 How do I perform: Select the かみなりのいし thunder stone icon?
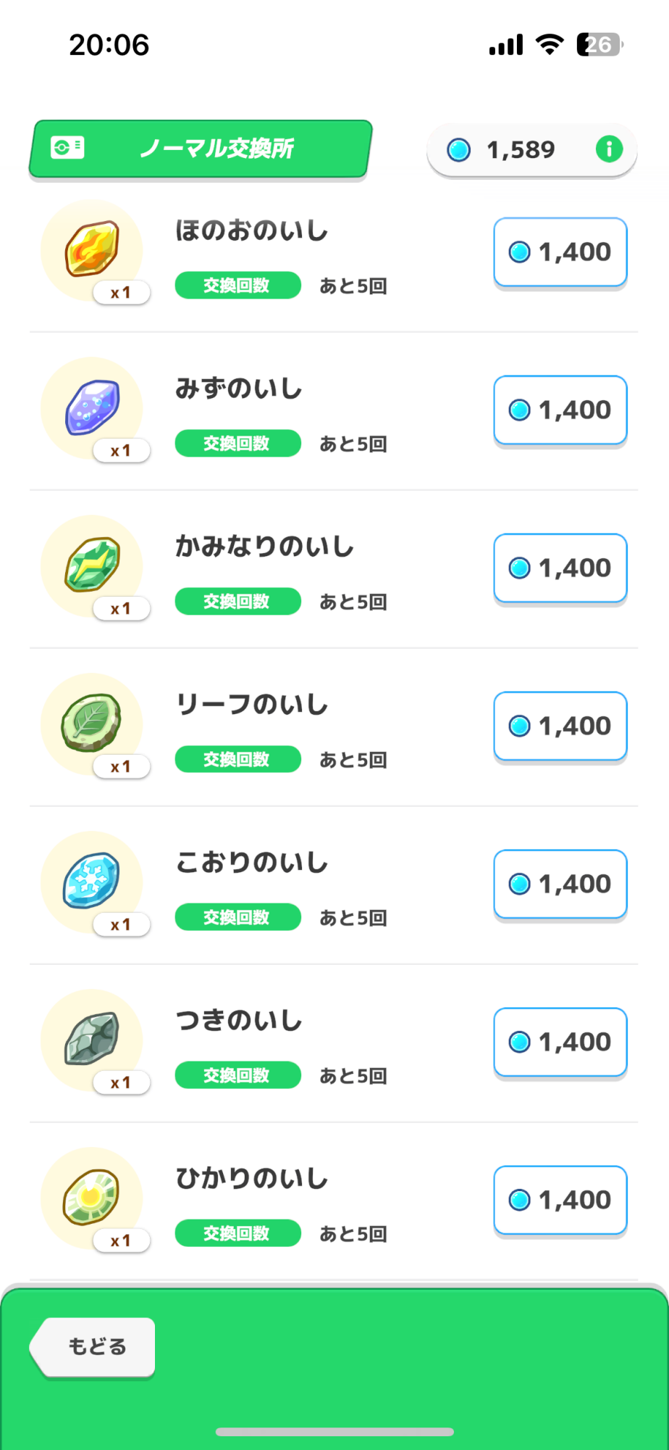(92, 565)
